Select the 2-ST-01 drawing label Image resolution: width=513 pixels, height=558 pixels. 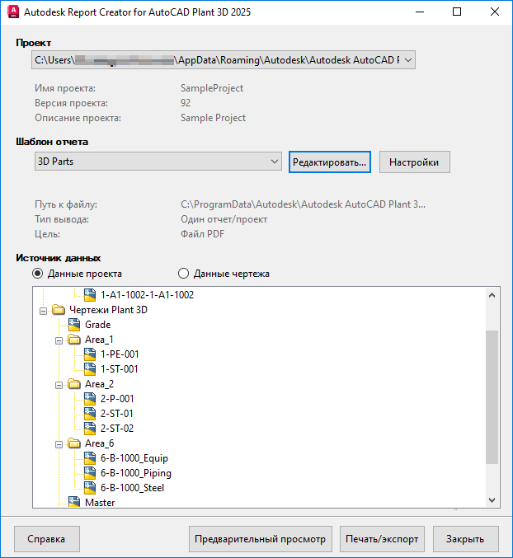[x=117, y=414]
